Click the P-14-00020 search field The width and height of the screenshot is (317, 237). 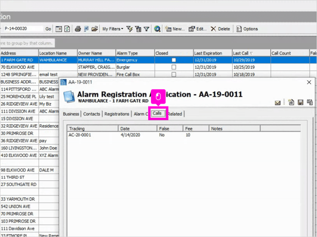point(23,29)
